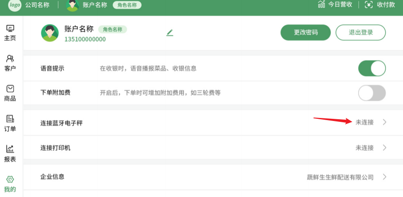This screenshot has width=403, height=197.
Task: Click the 连接打印机 row label
Action: (x=55, y=148)
